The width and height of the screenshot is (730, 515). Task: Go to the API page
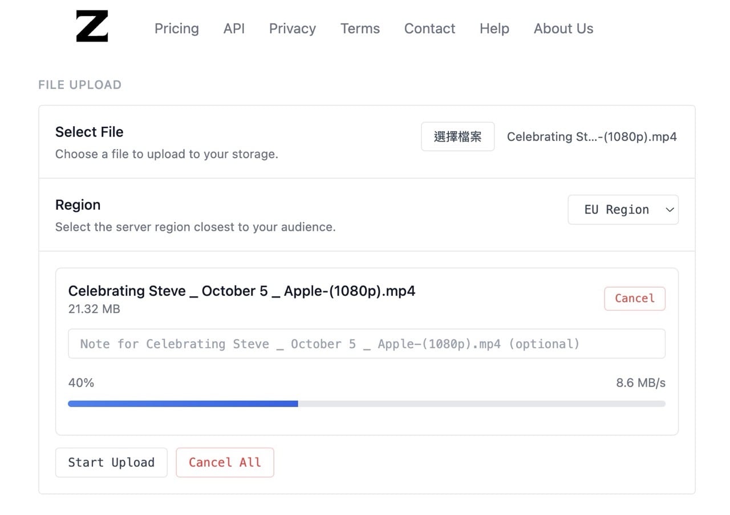[234, 29]
